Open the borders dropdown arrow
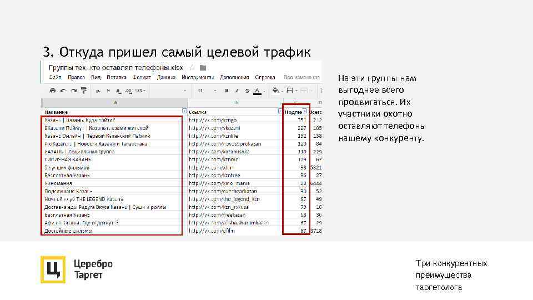Viewport: 533px width, 300px height. point(296,91)
